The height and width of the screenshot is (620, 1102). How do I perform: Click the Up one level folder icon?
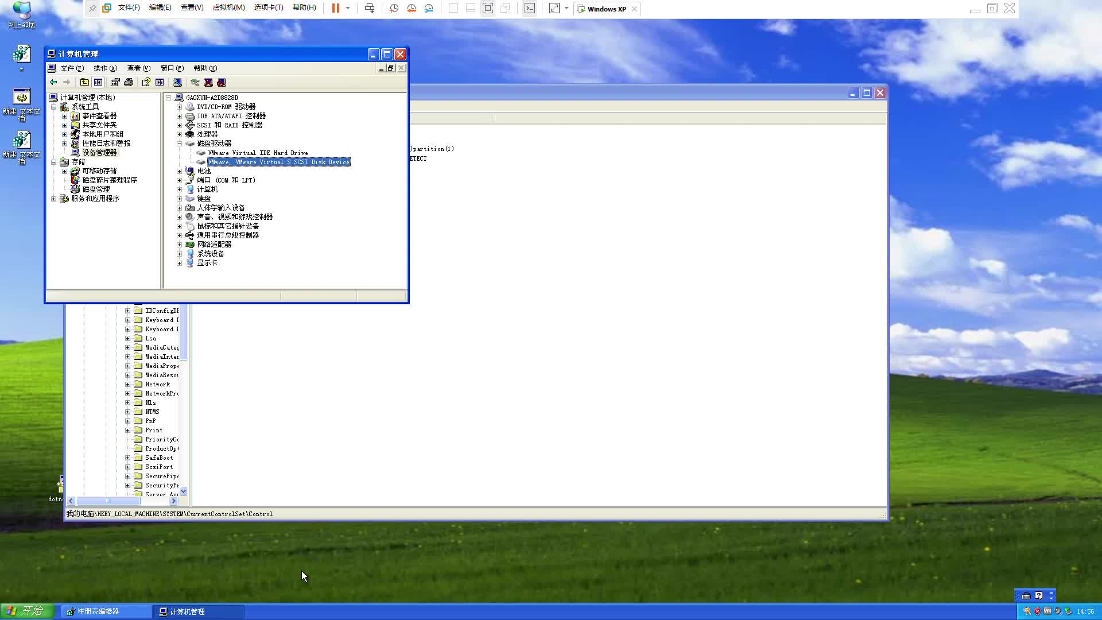tap(84, 82)
